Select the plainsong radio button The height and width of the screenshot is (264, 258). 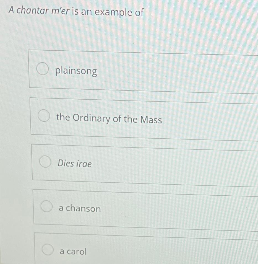pos(43,69)
